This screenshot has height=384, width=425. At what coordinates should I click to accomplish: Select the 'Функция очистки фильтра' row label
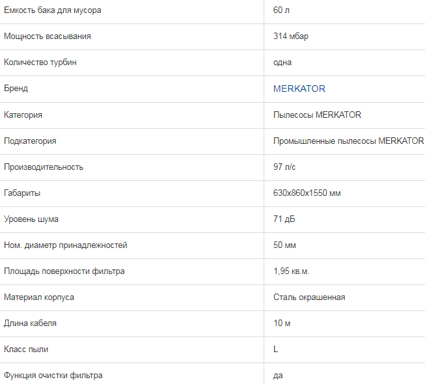(53, 375)
